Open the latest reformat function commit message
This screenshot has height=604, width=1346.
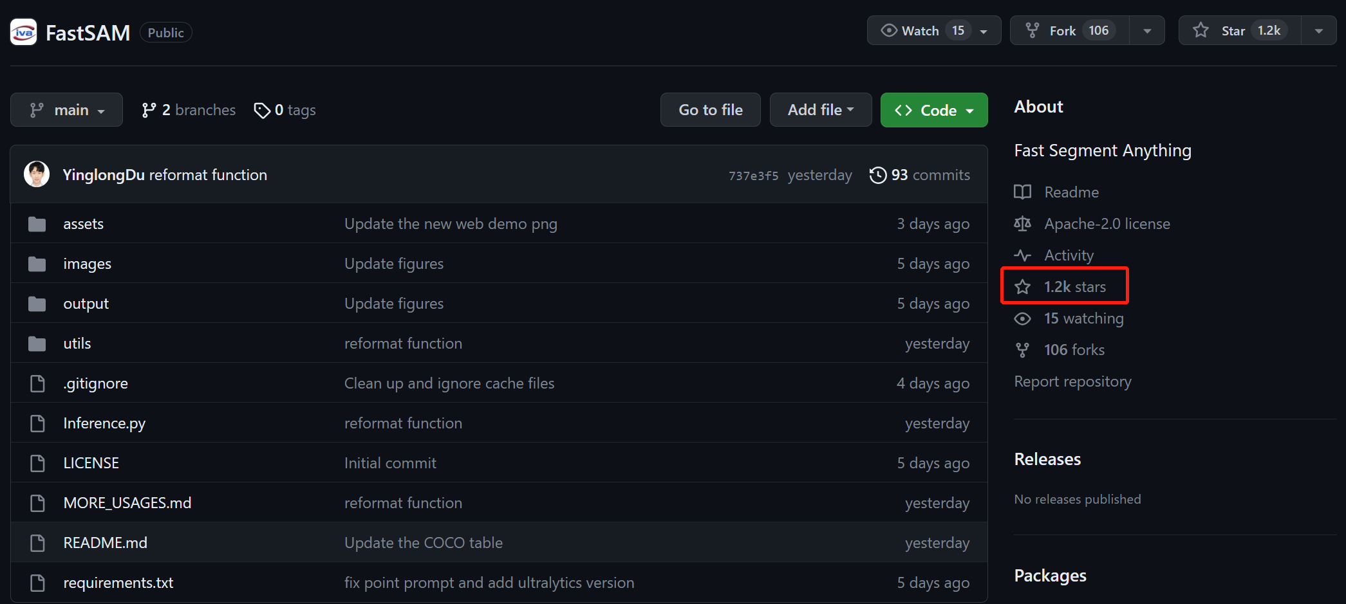208,175
